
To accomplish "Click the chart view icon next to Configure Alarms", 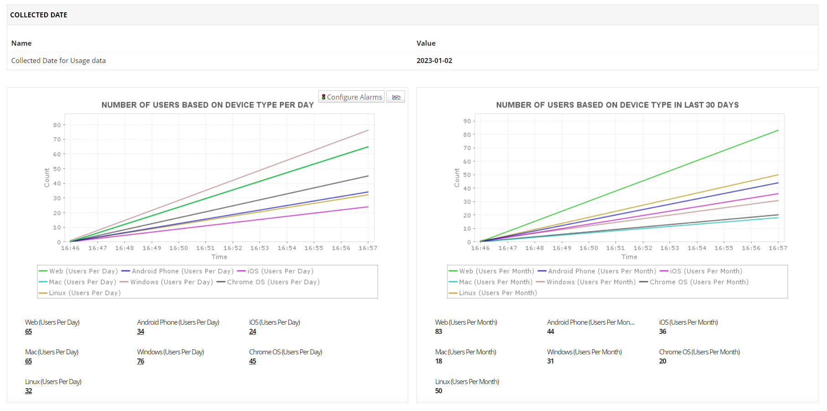I will (395, 96).
